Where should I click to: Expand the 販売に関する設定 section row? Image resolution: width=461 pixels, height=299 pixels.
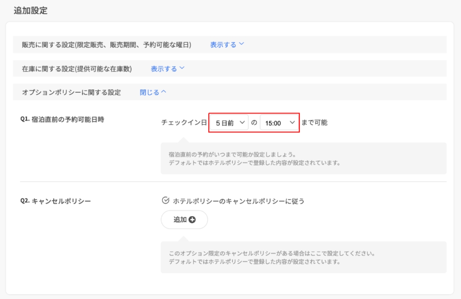pyautogui.click(x=106, y=45)
